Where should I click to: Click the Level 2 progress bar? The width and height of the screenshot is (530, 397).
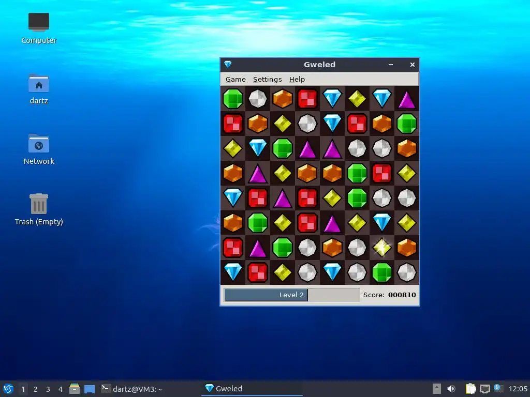click(x=292, y=295)
